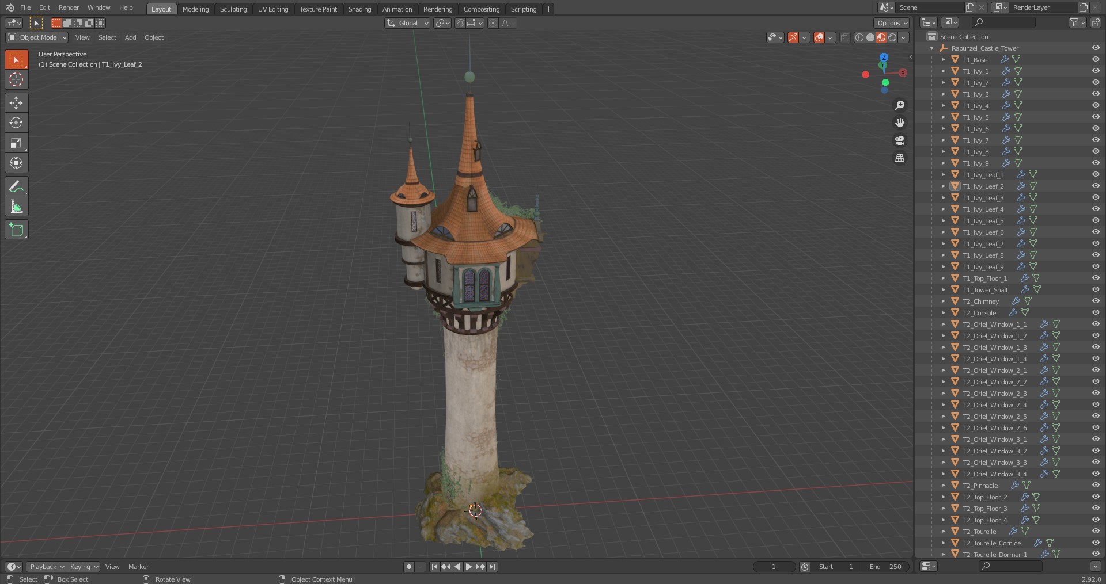Collapse the Rapunzel_Castle_Tower collection

pyautogui.click(x=931, y=48)
